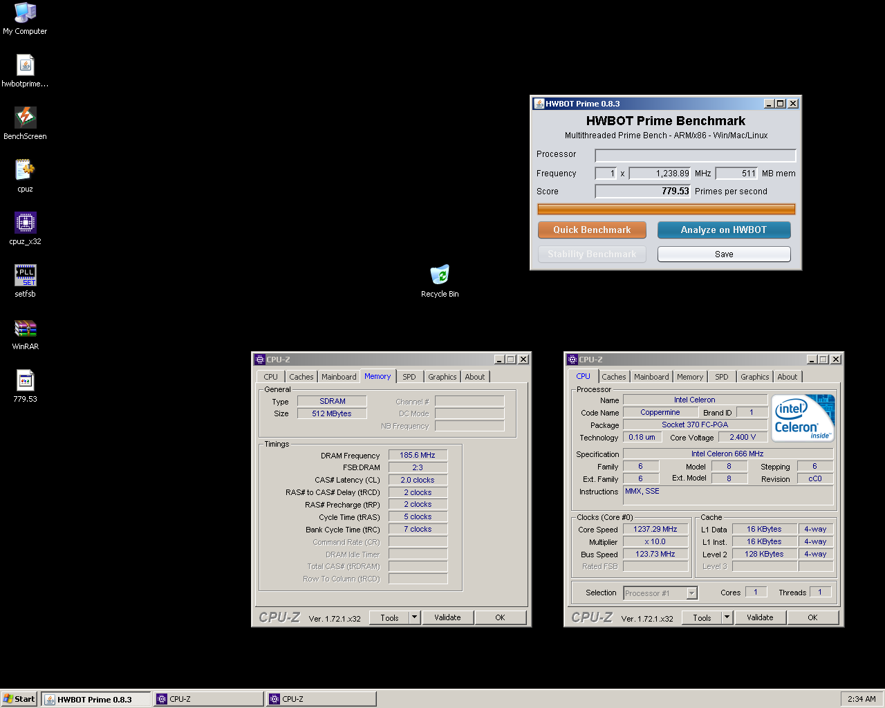The height and width of the screenshot is (708, 885).
Task: Open Mainboard tab in Memory CPU-Z window
Action: pos(339,377)
